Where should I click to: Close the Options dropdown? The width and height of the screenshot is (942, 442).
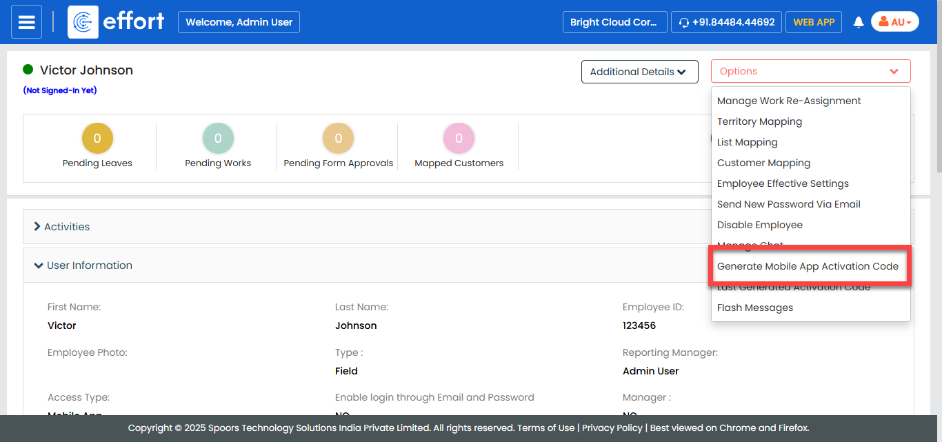[x=810, y=72]
